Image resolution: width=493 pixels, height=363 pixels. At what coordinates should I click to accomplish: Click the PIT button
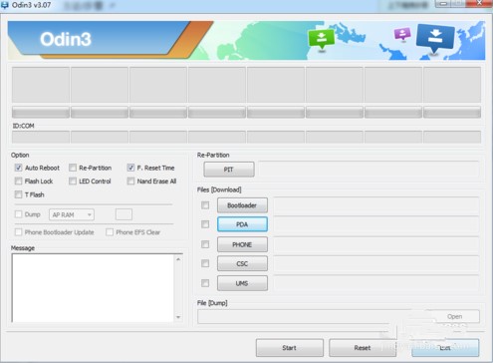229,170
